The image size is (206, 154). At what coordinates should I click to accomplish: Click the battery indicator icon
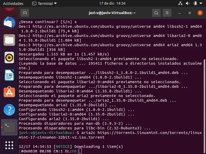pyautogui.click(x=195, y=3)
